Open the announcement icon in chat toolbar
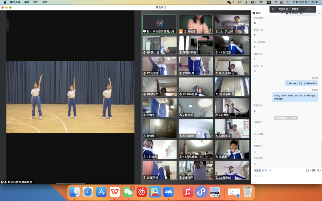 click(314, 171)
